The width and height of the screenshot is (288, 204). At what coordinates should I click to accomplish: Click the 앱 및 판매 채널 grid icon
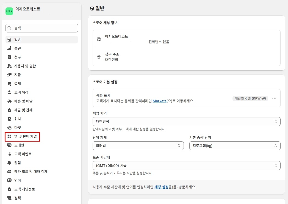9,136
